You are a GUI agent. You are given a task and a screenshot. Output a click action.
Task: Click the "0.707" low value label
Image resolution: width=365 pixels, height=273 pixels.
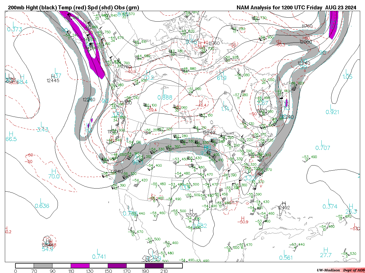[x=323, y=148]
